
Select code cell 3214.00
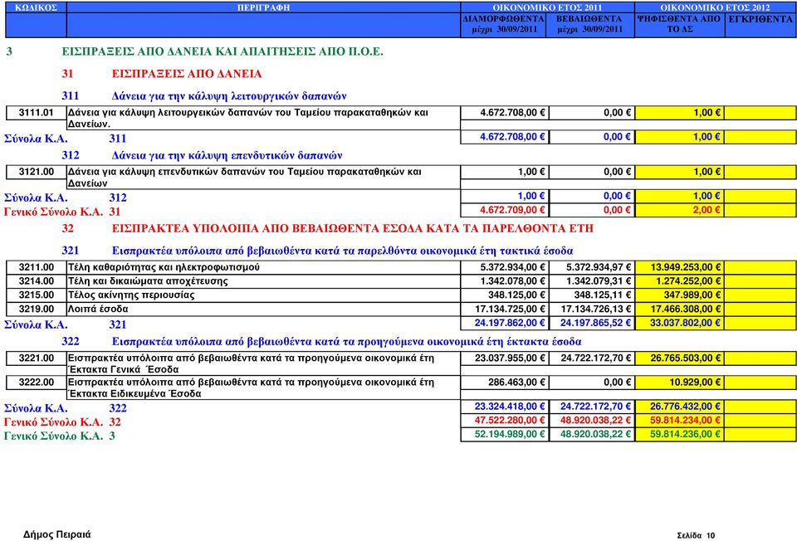(x=36, y=281)
